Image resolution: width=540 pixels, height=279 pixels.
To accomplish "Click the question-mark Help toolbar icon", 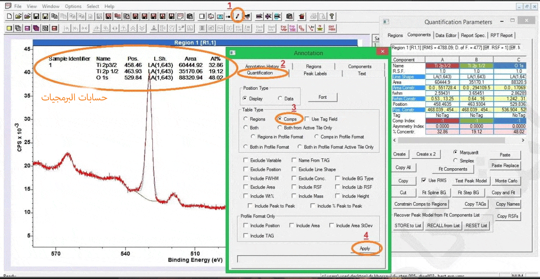I will (332, 16).
